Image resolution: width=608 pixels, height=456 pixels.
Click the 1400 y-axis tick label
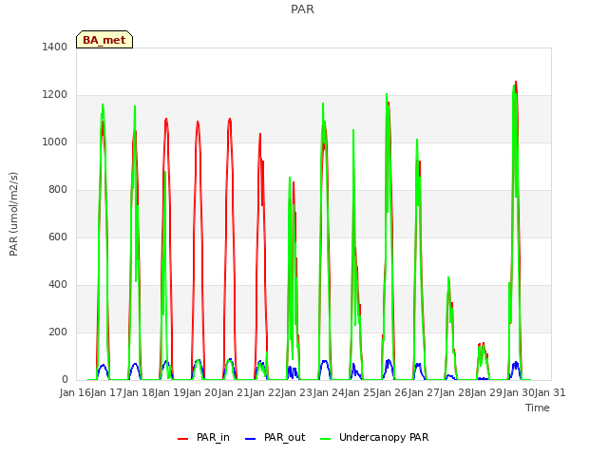pos(55,47)
